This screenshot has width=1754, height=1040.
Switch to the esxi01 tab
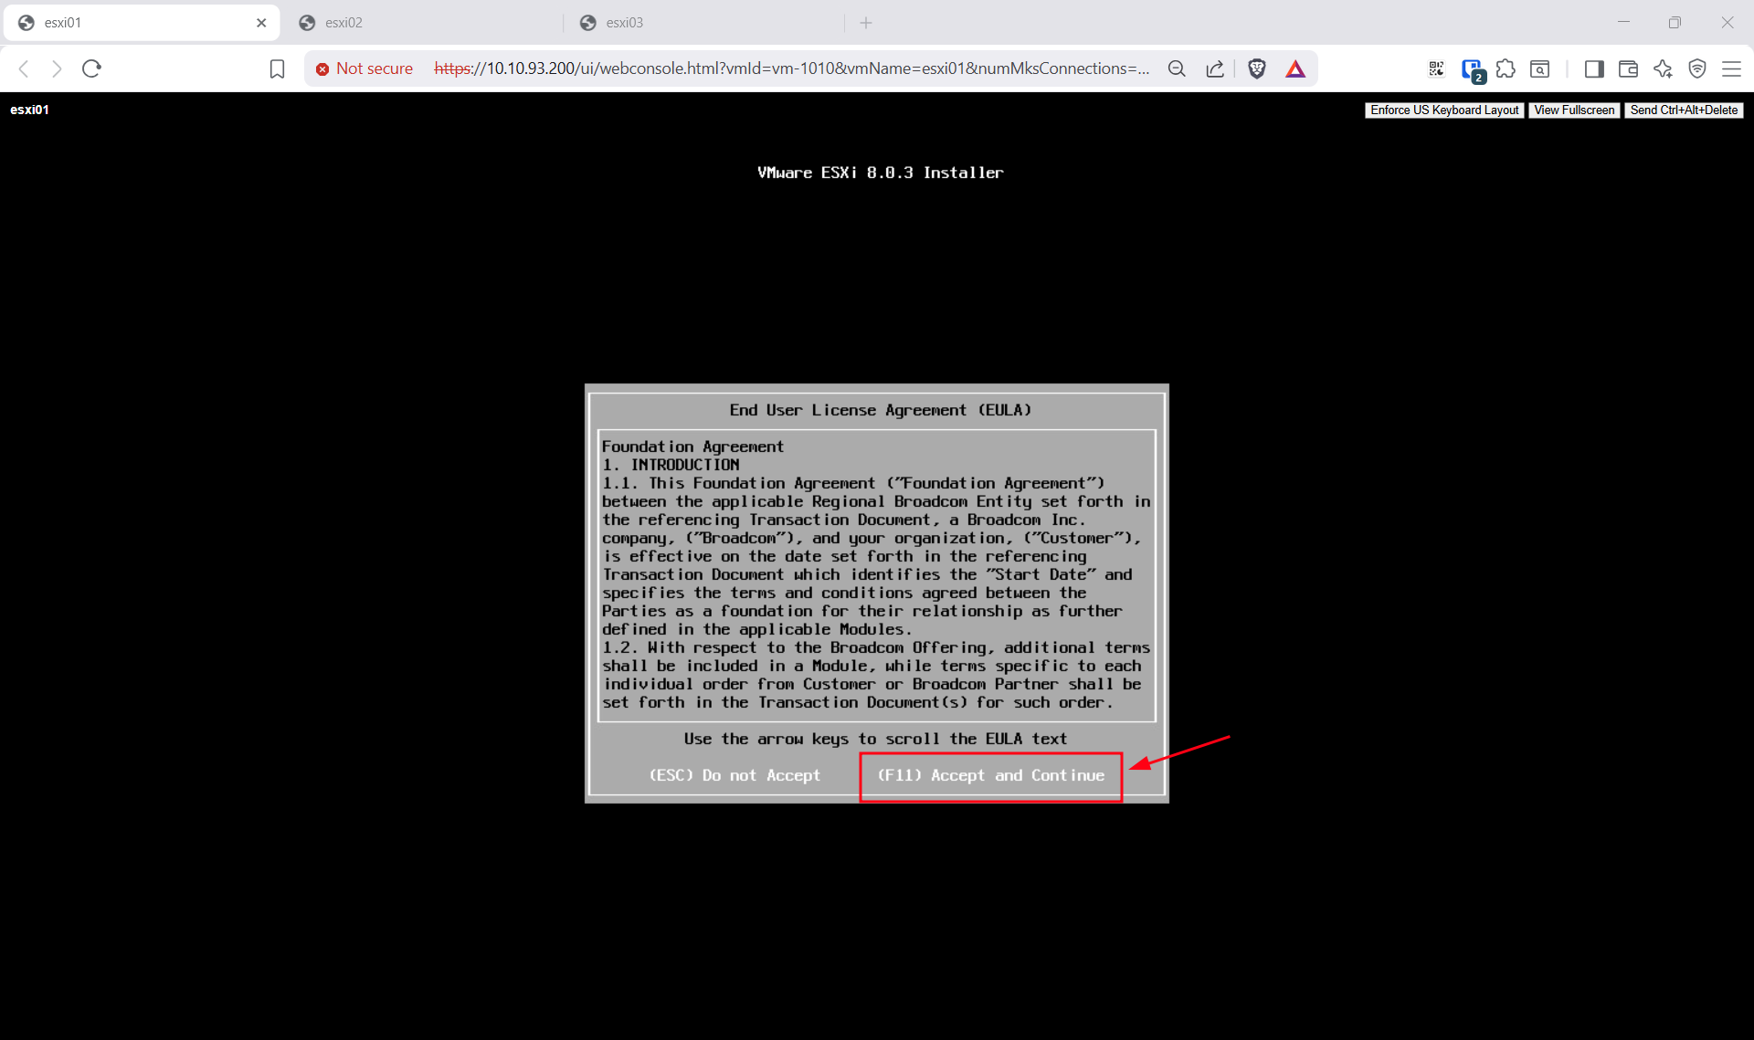point(142,23)
